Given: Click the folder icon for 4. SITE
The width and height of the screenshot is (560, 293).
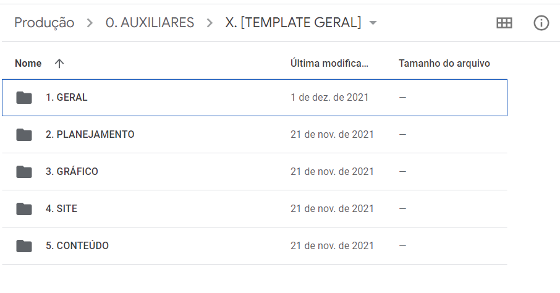Looking at the screenshot, I should 24,209.
